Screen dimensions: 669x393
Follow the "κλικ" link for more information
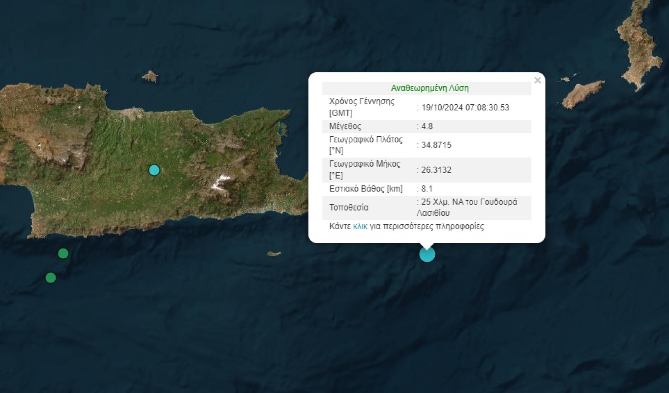(360, 227)
